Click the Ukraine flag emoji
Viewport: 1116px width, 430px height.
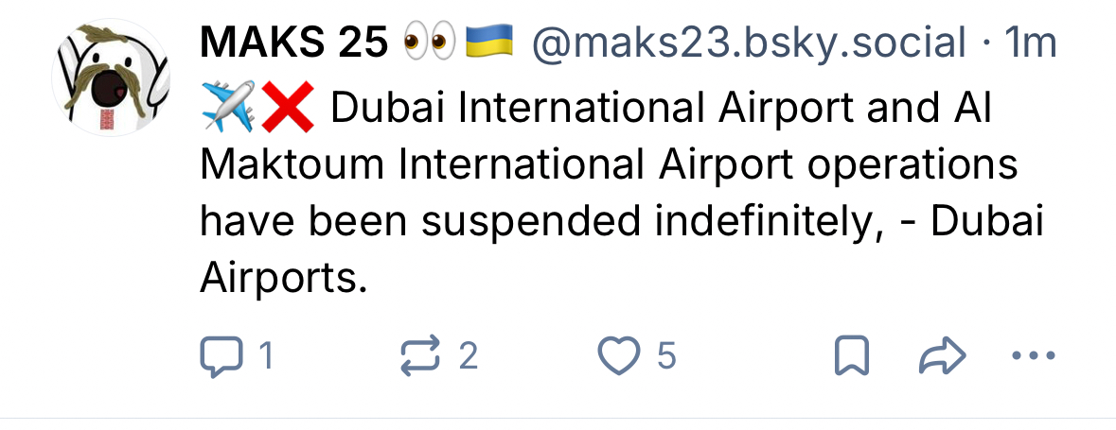[x=490, y=43]
